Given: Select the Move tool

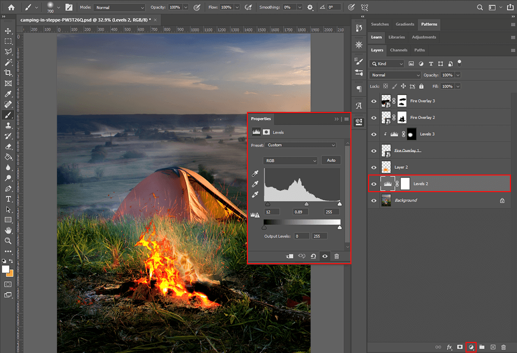Looking at the screenshot, I should [x=8, y=31].
